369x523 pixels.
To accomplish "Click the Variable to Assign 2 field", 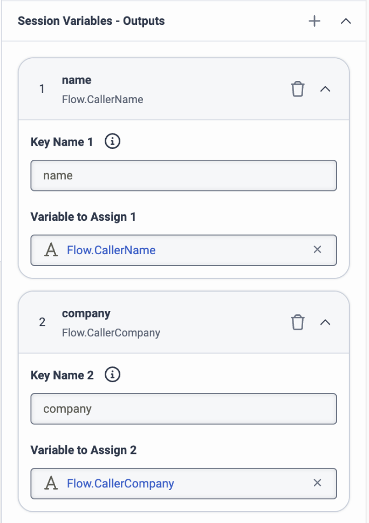I will [183, 483].
